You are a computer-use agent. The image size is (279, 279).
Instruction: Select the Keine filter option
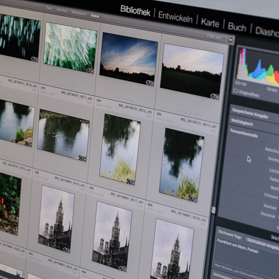point(95,16)
